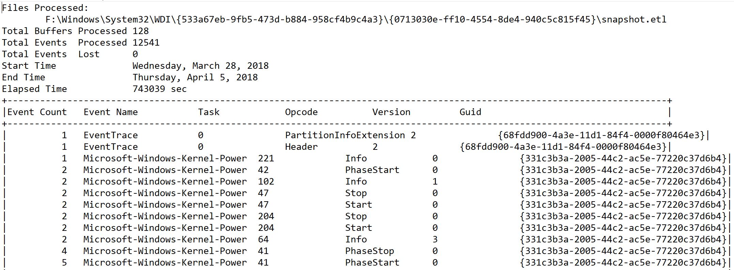Click the GUID in the last Kernel-Power row
This screenshot has height=270, width=734.
pos(623,263)
